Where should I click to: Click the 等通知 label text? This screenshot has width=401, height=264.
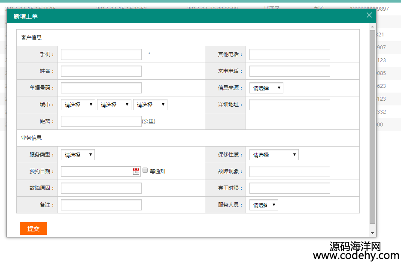[157, 171]
